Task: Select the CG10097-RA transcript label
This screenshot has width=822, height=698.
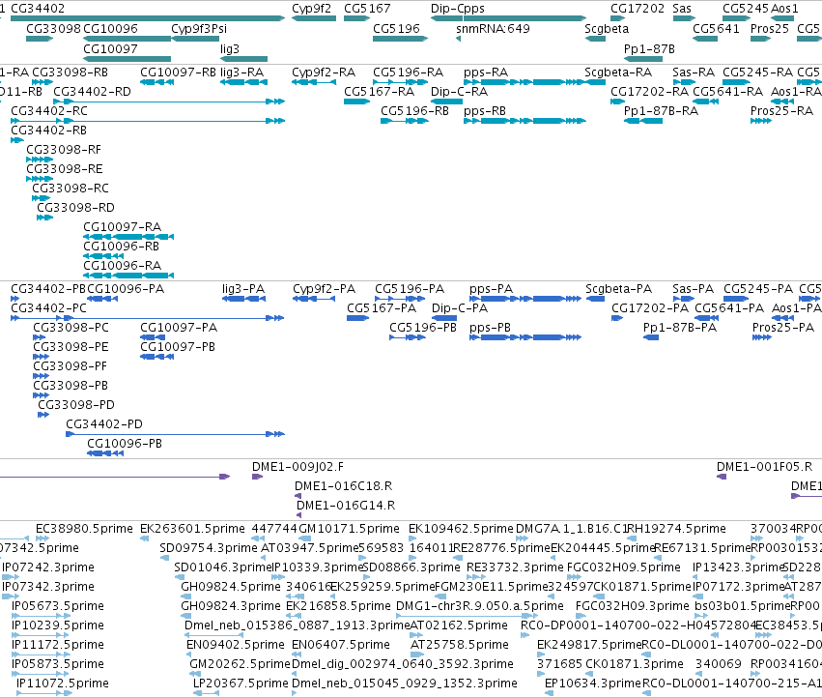Action: tap(122, 227)
